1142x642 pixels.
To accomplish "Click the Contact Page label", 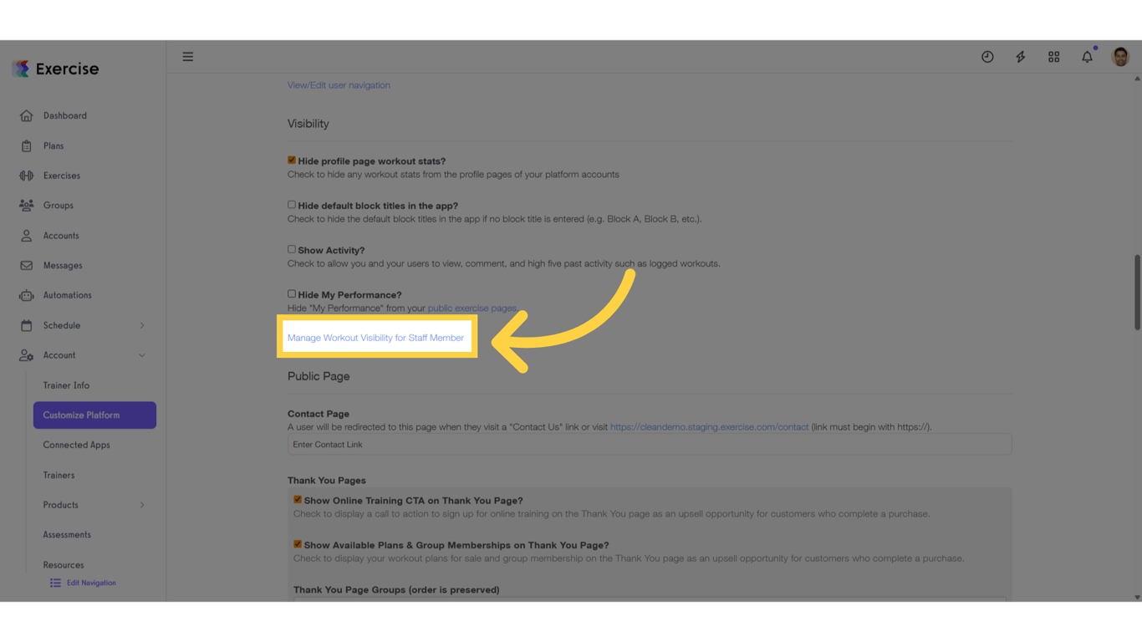I will pos(319,414).
